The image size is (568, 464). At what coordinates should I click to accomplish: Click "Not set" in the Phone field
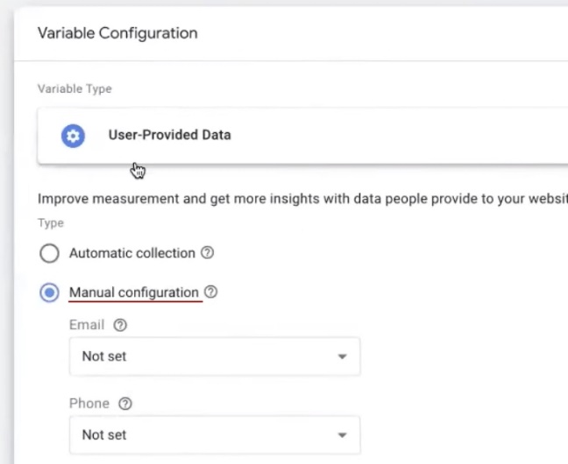[x=104, y=435]
